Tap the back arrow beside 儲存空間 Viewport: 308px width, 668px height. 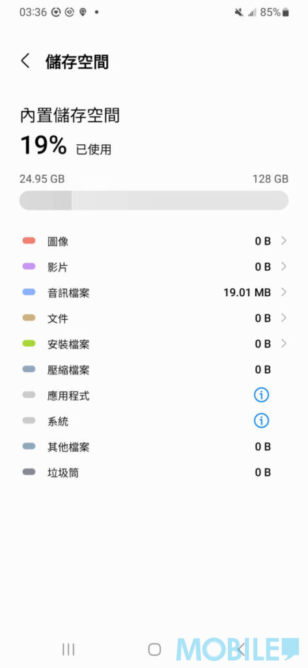pyautogui.click(x=25, y=61)
